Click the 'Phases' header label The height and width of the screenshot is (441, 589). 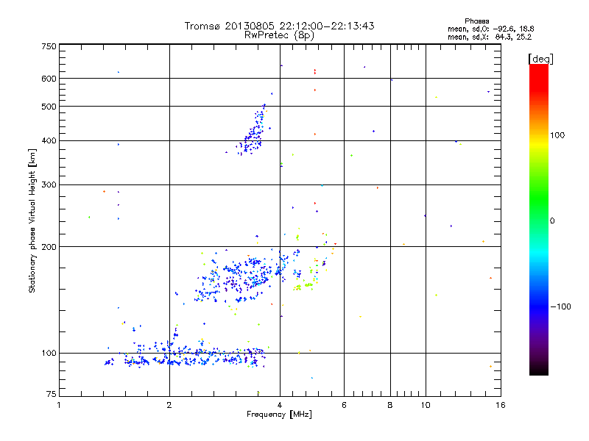point(476,21)
